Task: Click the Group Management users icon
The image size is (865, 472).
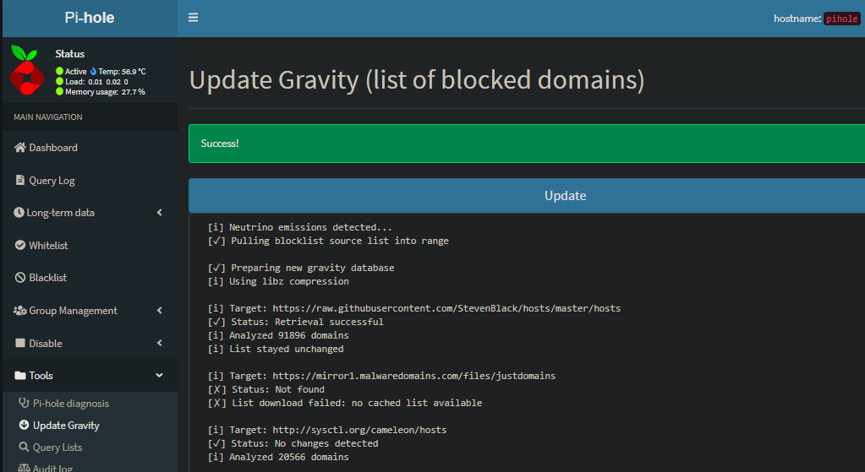Action: coord(20,311)
